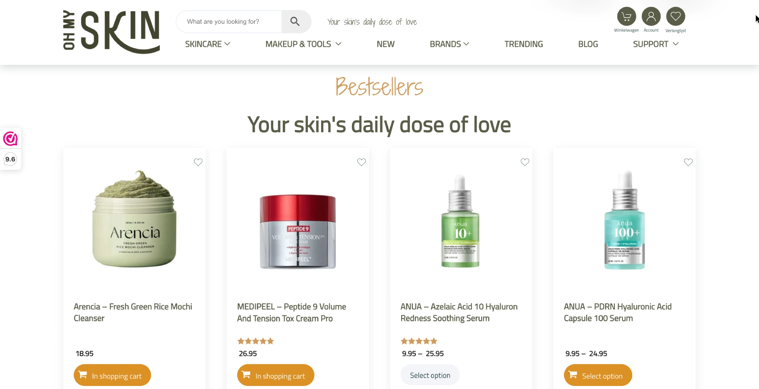Image resolution: width=759 pixels, height=389 pixels.
Task: Click the Oh My Skin logo
Action: click(111, 32)
